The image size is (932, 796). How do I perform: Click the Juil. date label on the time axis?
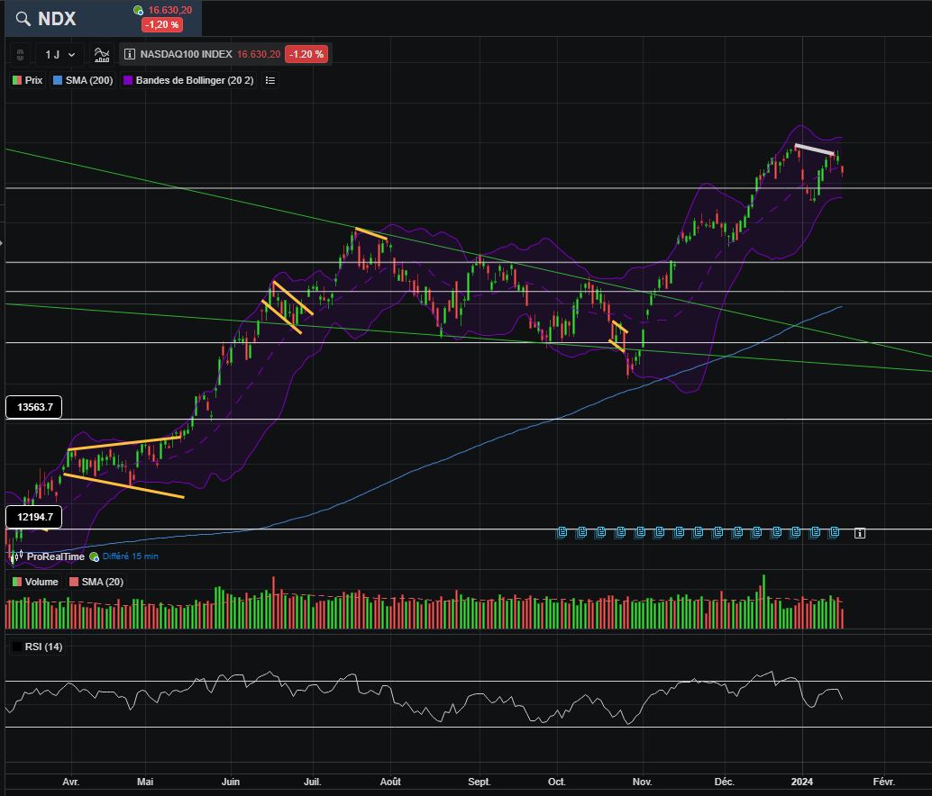312,782
